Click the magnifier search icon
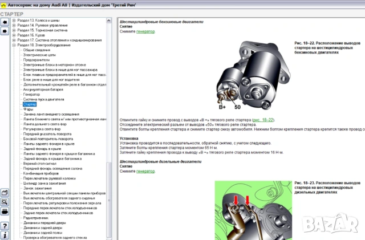The image size is (365, 240). 5,202
